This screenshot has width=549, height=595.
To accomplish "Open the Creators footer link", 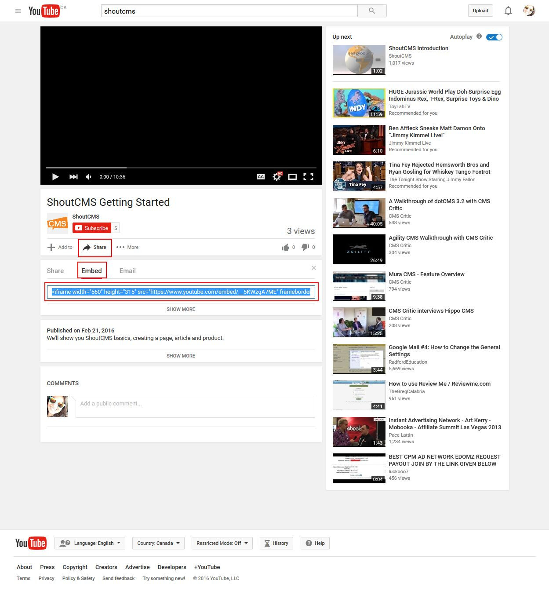I will [106, 567].
